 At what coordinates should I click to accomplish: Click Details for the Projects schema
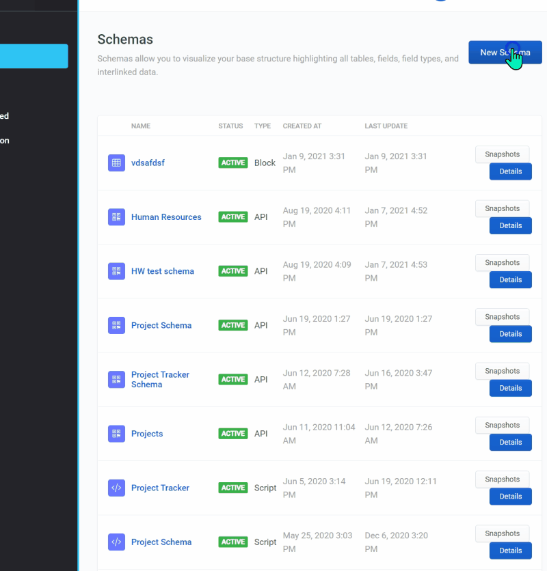pyautogui.click(x=510, y=442)
